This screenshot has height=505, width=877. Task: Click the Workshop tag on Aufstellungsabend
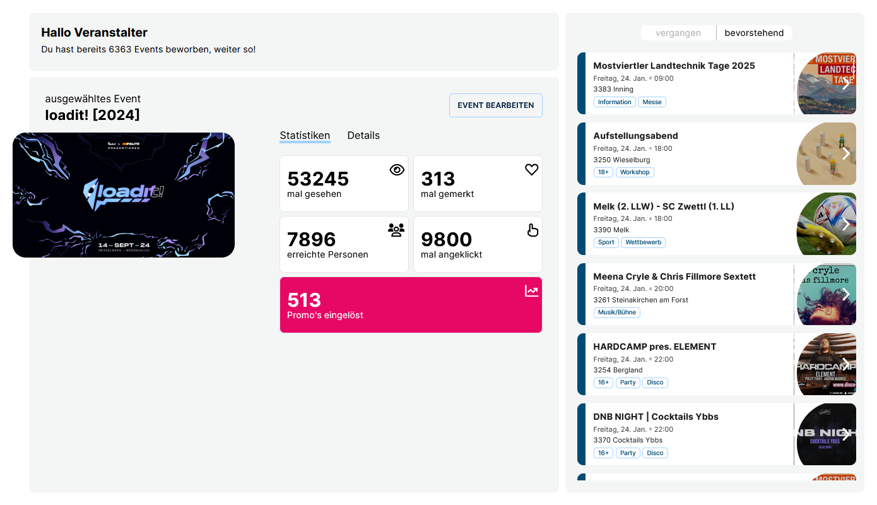(x=635, y=172)
